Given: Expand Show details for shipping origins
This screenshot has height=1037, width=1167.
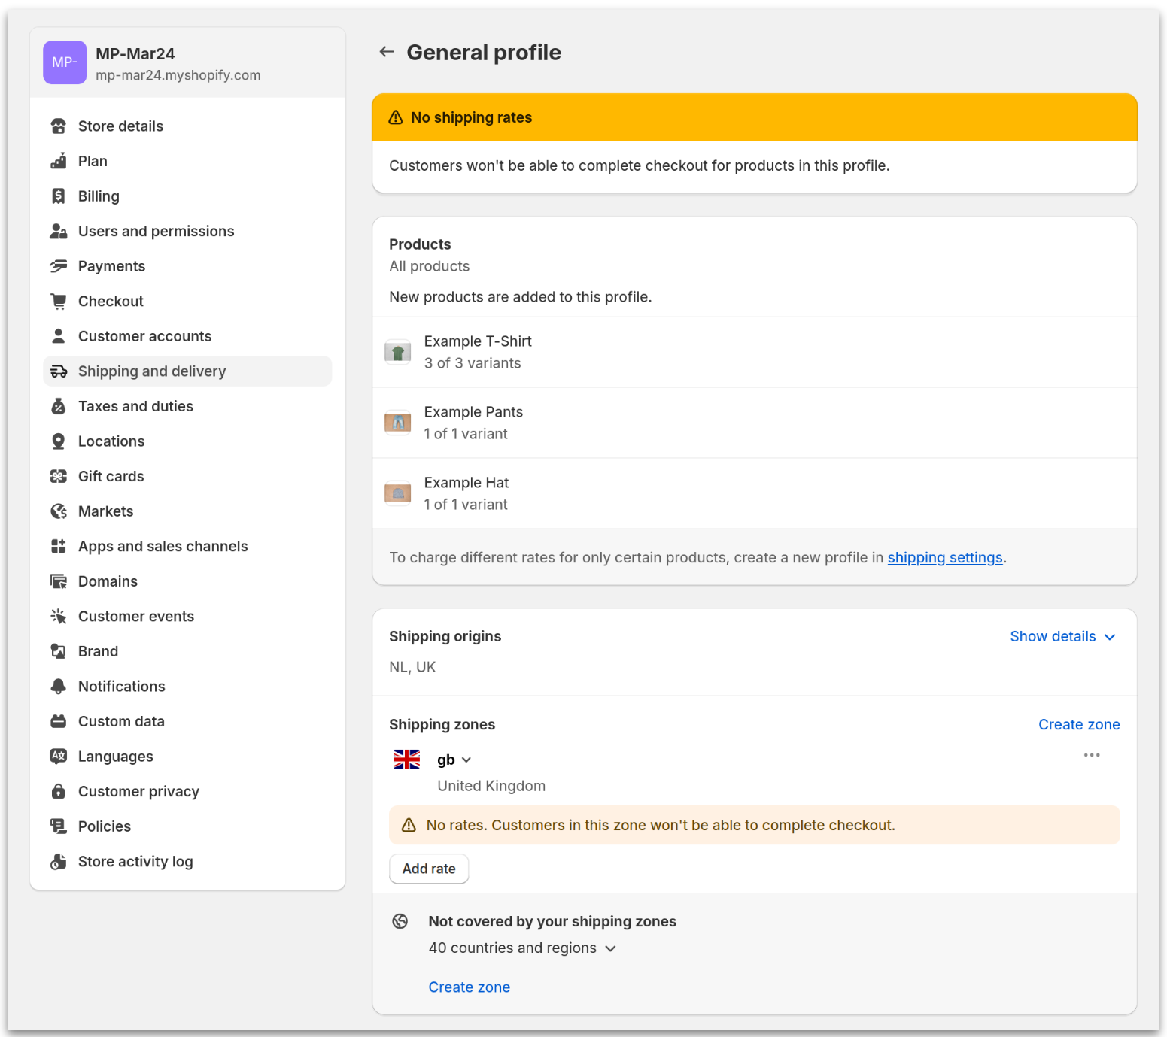Looking at the screenshot, I should point(1062,636).
